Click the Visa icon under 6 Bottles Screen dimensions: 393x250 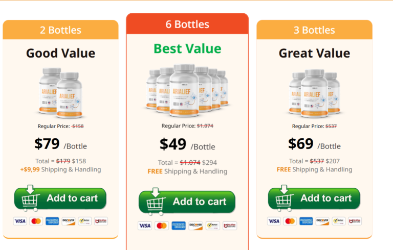[x=145, y=226]
